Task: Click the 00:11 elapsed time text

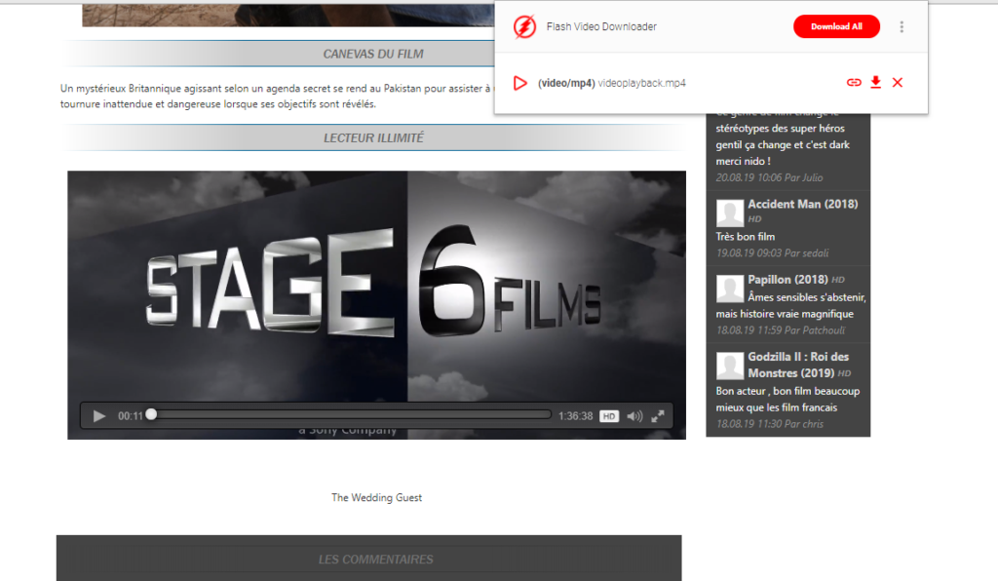Action: [131, 416]
